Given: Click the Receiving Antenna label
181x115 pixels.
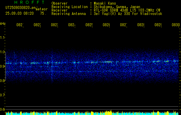Looking at the screenshot, I should [x=69, y=14].
